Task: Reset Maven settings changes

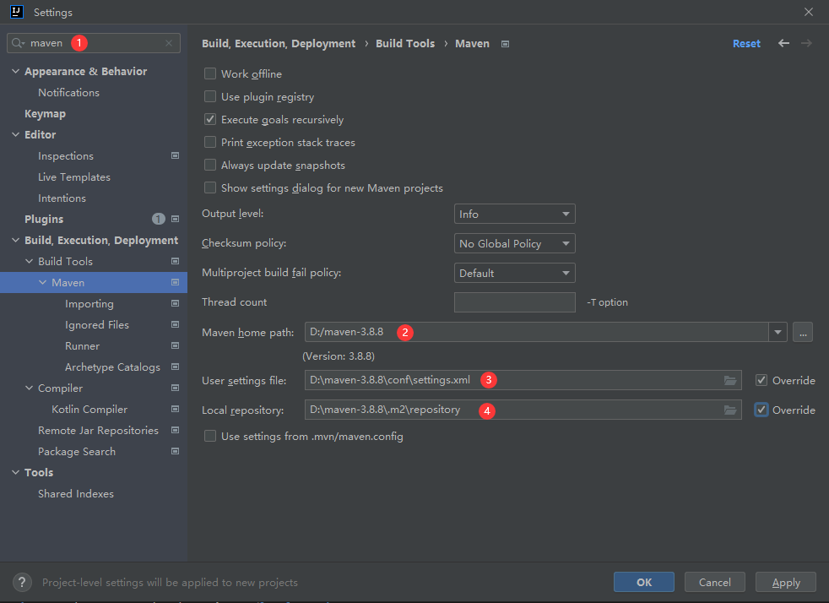Action: [746, 43]
